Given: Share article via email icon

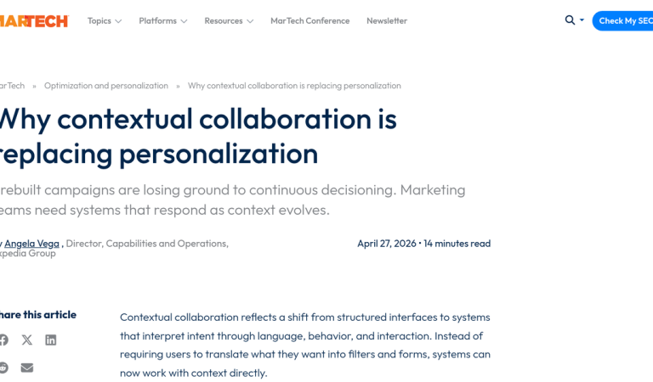Looking at the screenshot, I should pyautogui.click(x=27, y=368).
